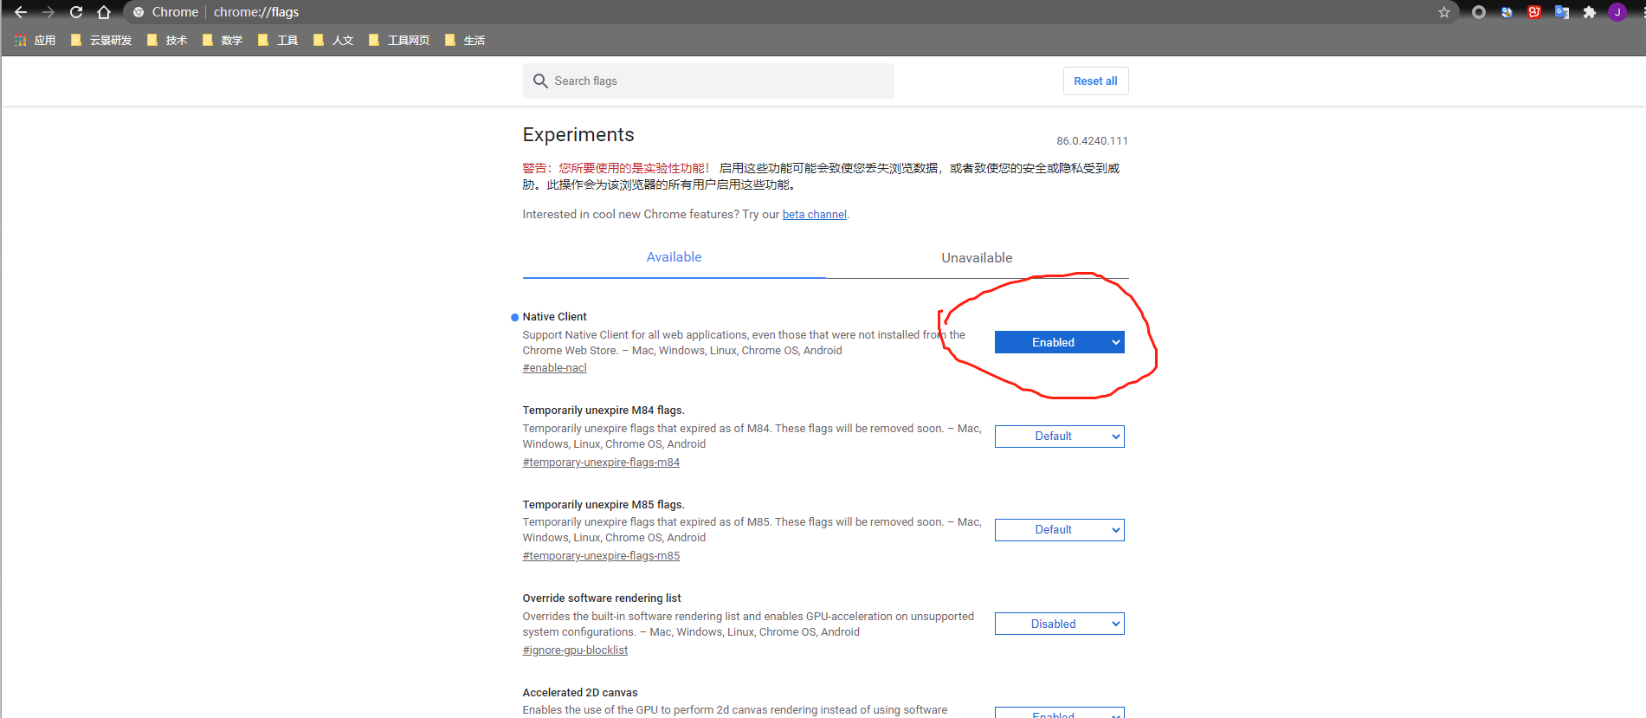Click the version number 86.0.4240.111
1646x718 pixels.
tap(1092, 141)
